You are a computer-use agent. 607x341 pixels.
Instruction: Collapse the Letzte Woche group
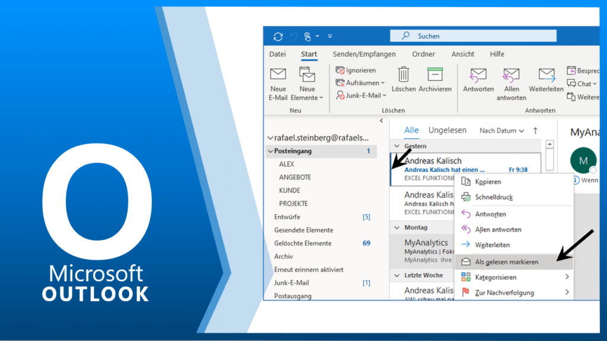(x=397, y=275)
